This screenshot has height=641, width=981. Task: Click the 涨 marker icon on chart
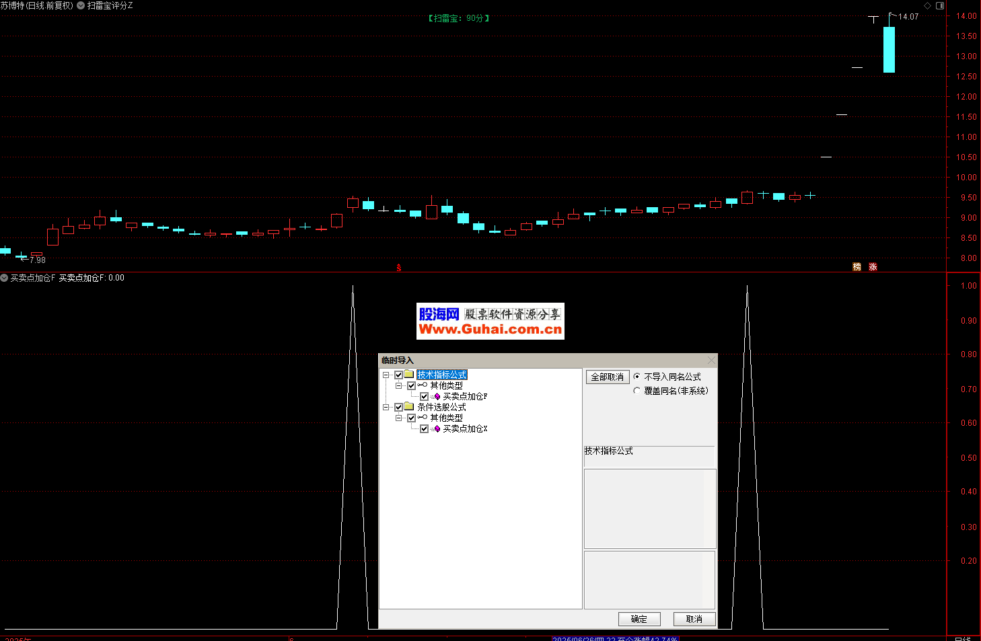click(x=873, y=267)
